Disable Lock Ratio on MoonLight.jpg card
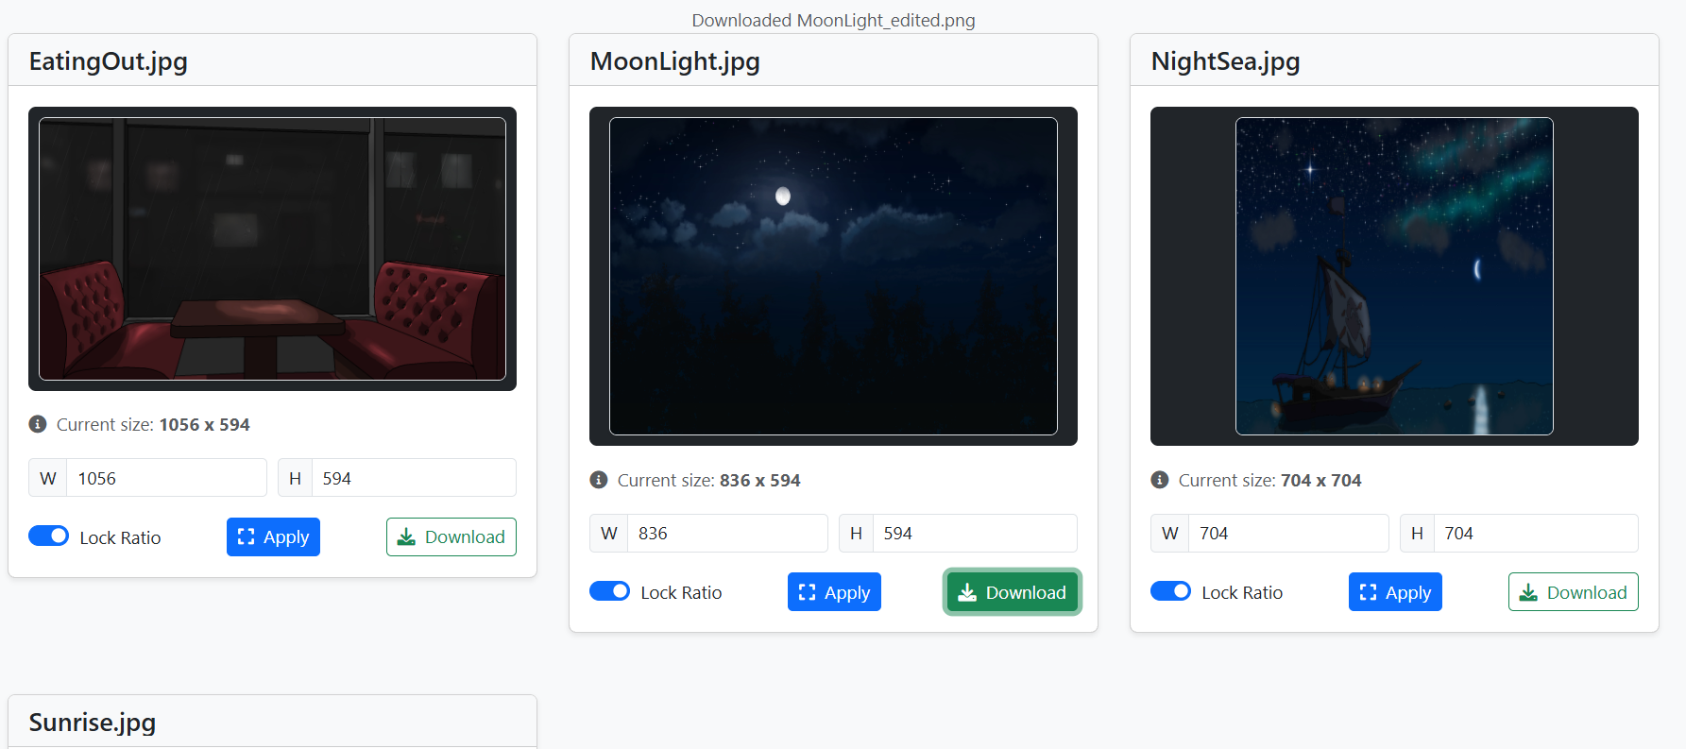 coord(610,591)
